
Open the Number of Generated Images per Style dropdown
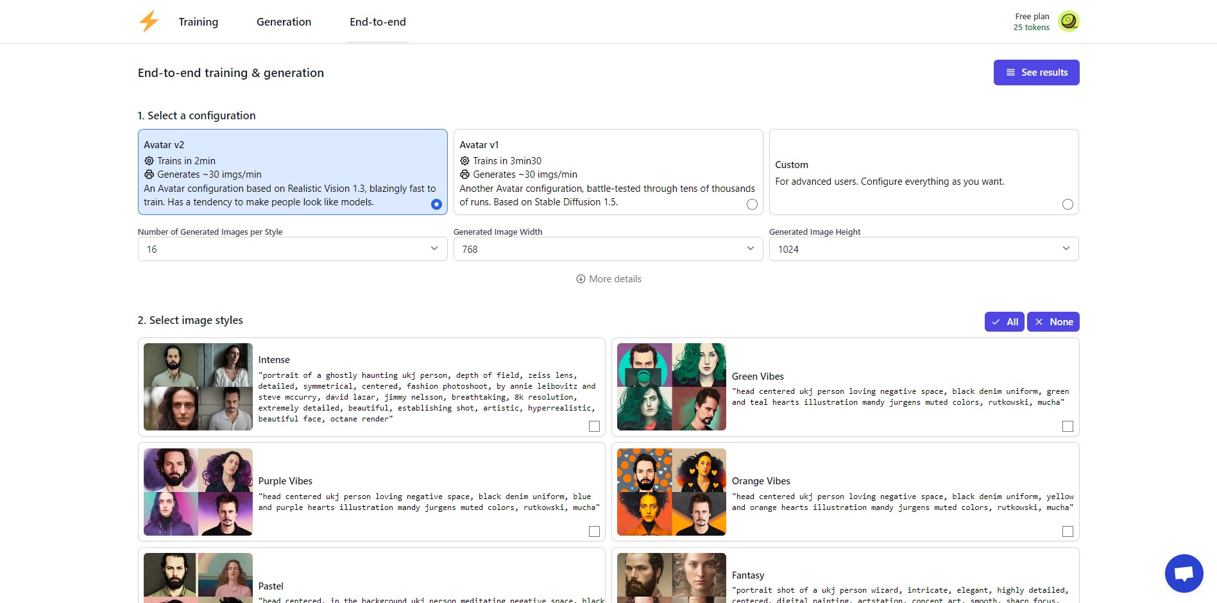coord(293,249)
